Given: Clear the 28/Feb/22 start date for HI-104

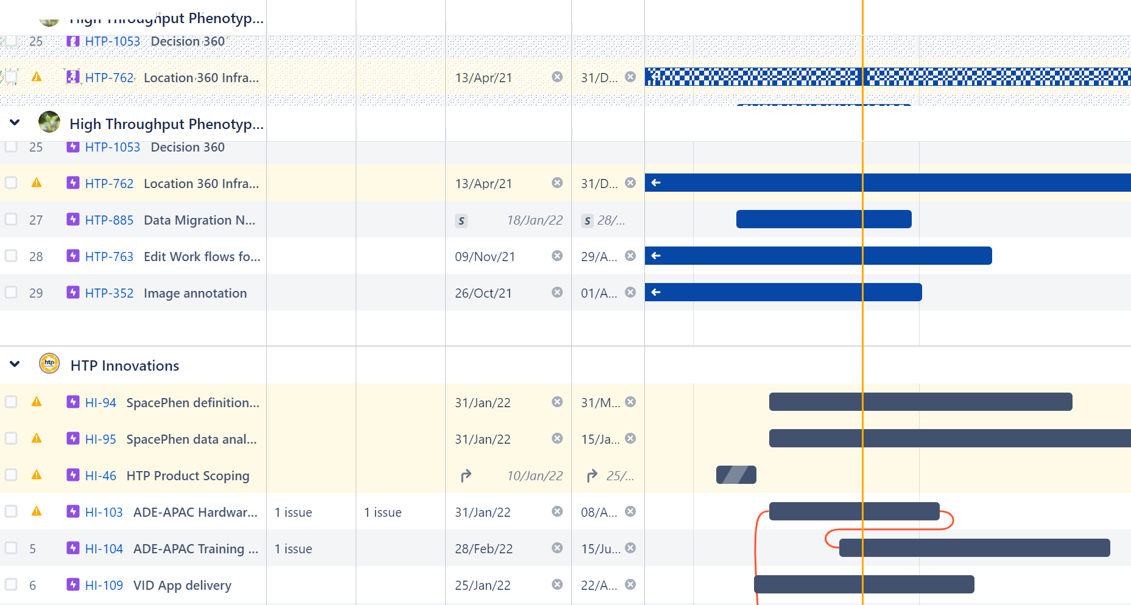Looking at the screenshot, I should 557,548.
